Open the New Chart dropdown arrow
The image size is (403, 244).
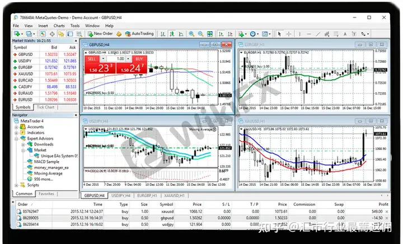pyautogui.click(x=22, y=34)
